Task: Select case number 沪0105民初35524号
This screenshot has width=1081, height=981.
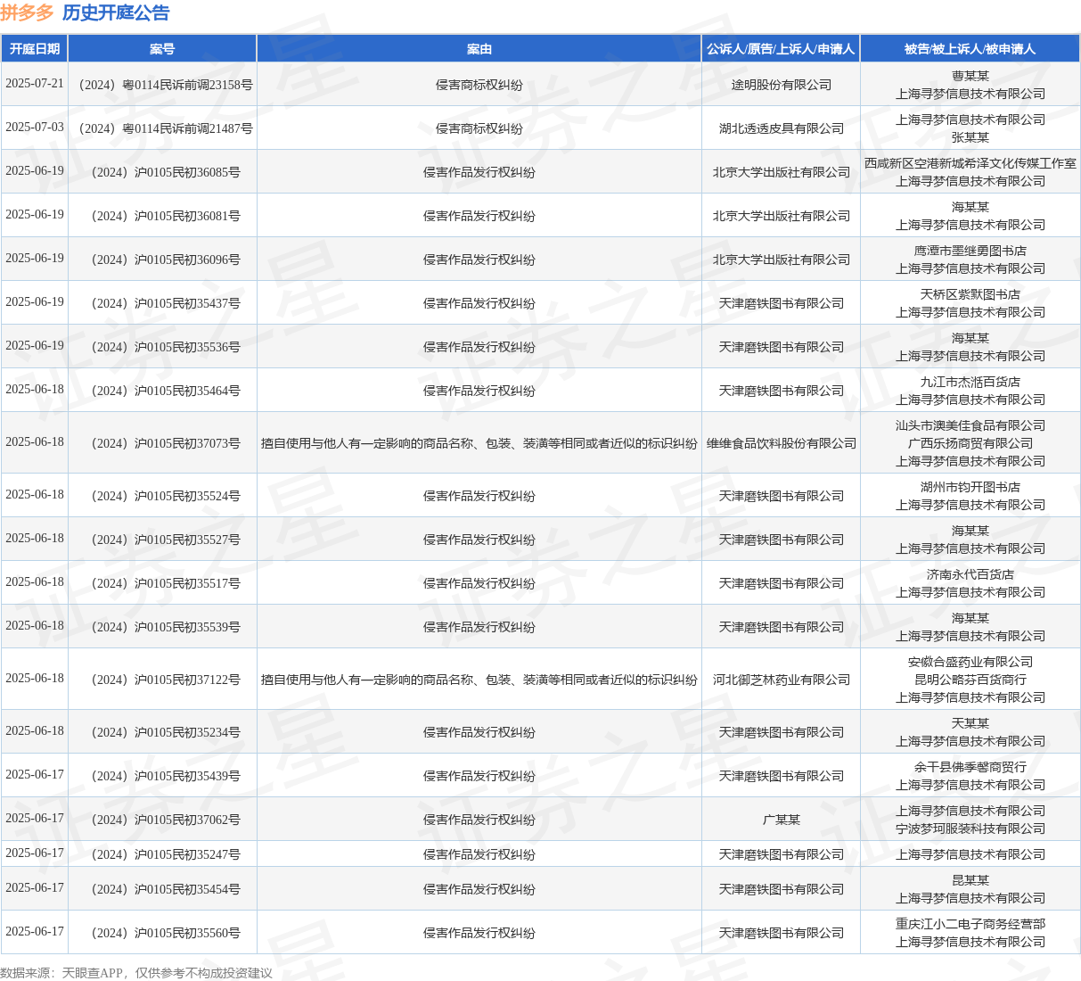Action: (162, 496)
